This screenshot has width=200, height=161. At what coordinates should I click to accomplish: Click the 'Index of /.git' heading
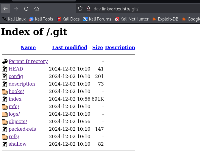point(34,32)
